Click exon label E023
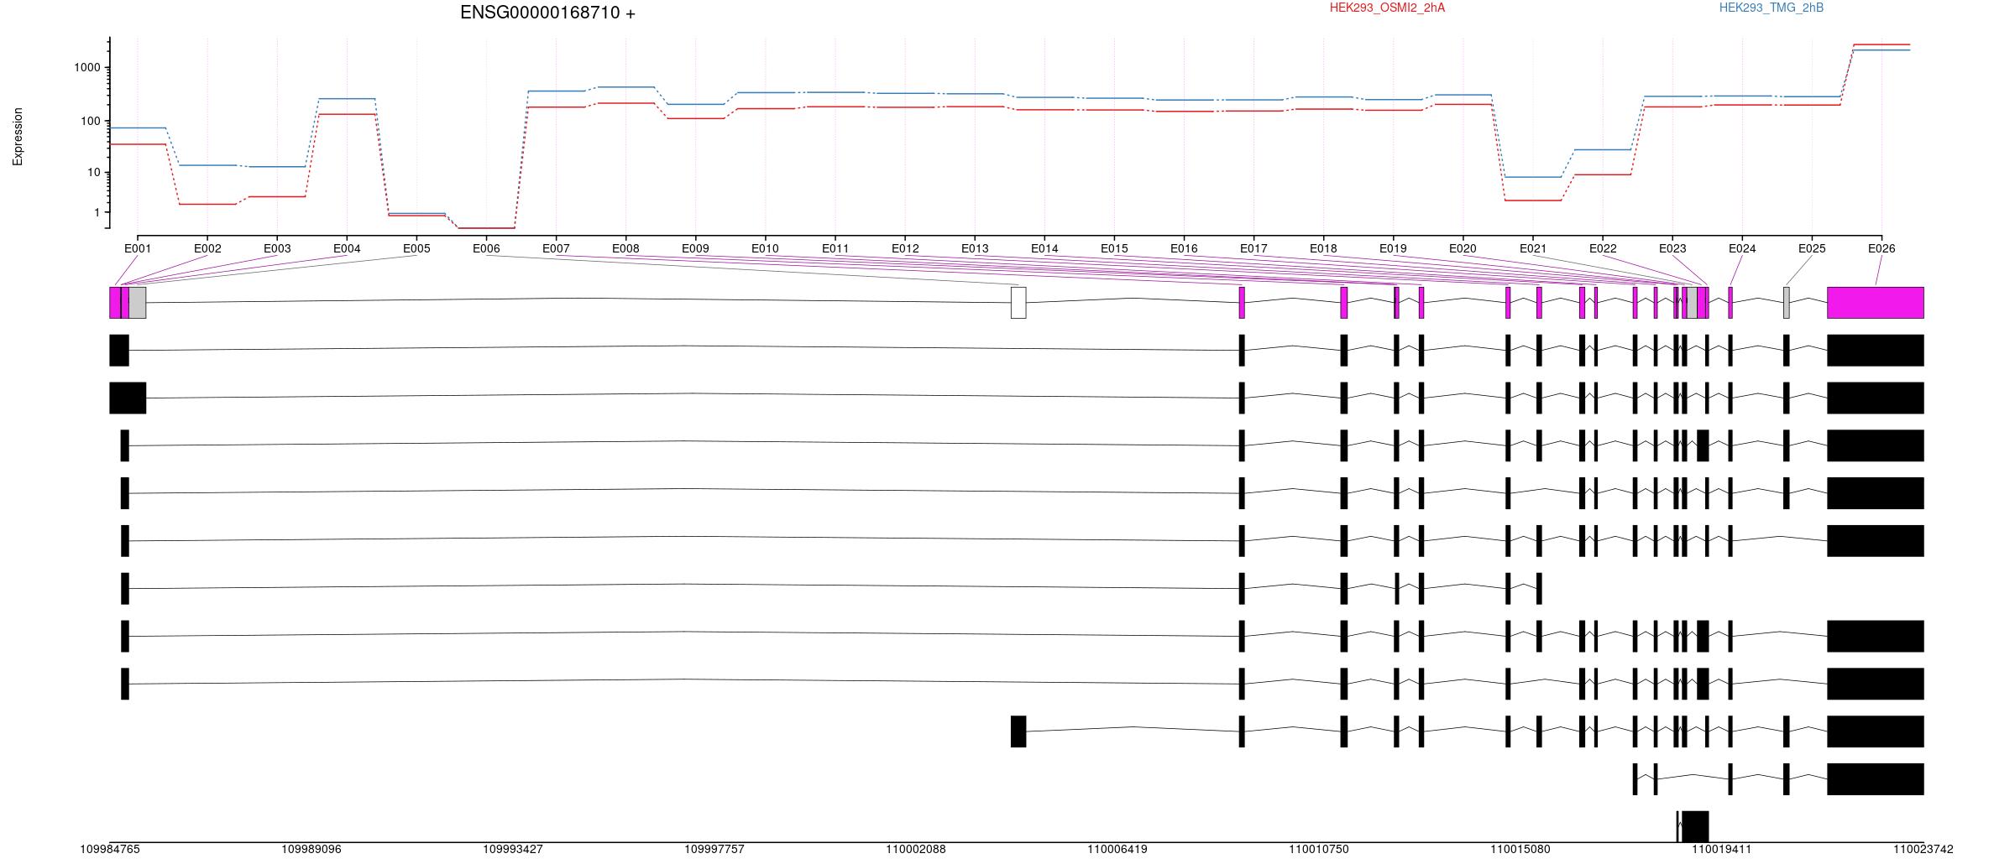 coord(1672,248)
